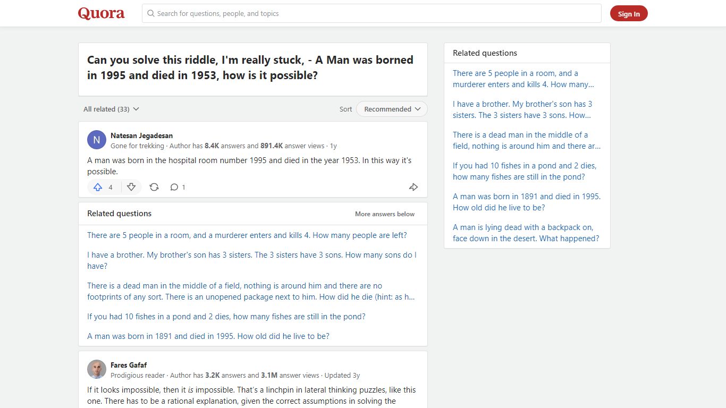
Task: Click the sidebar 'Related questions' heading
Action: (x=485, y=53)
